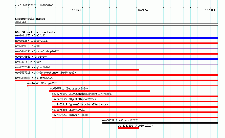Select the red nsv5440090 variant bar
This screenshot has height=138, width=225.
(116, 54)
